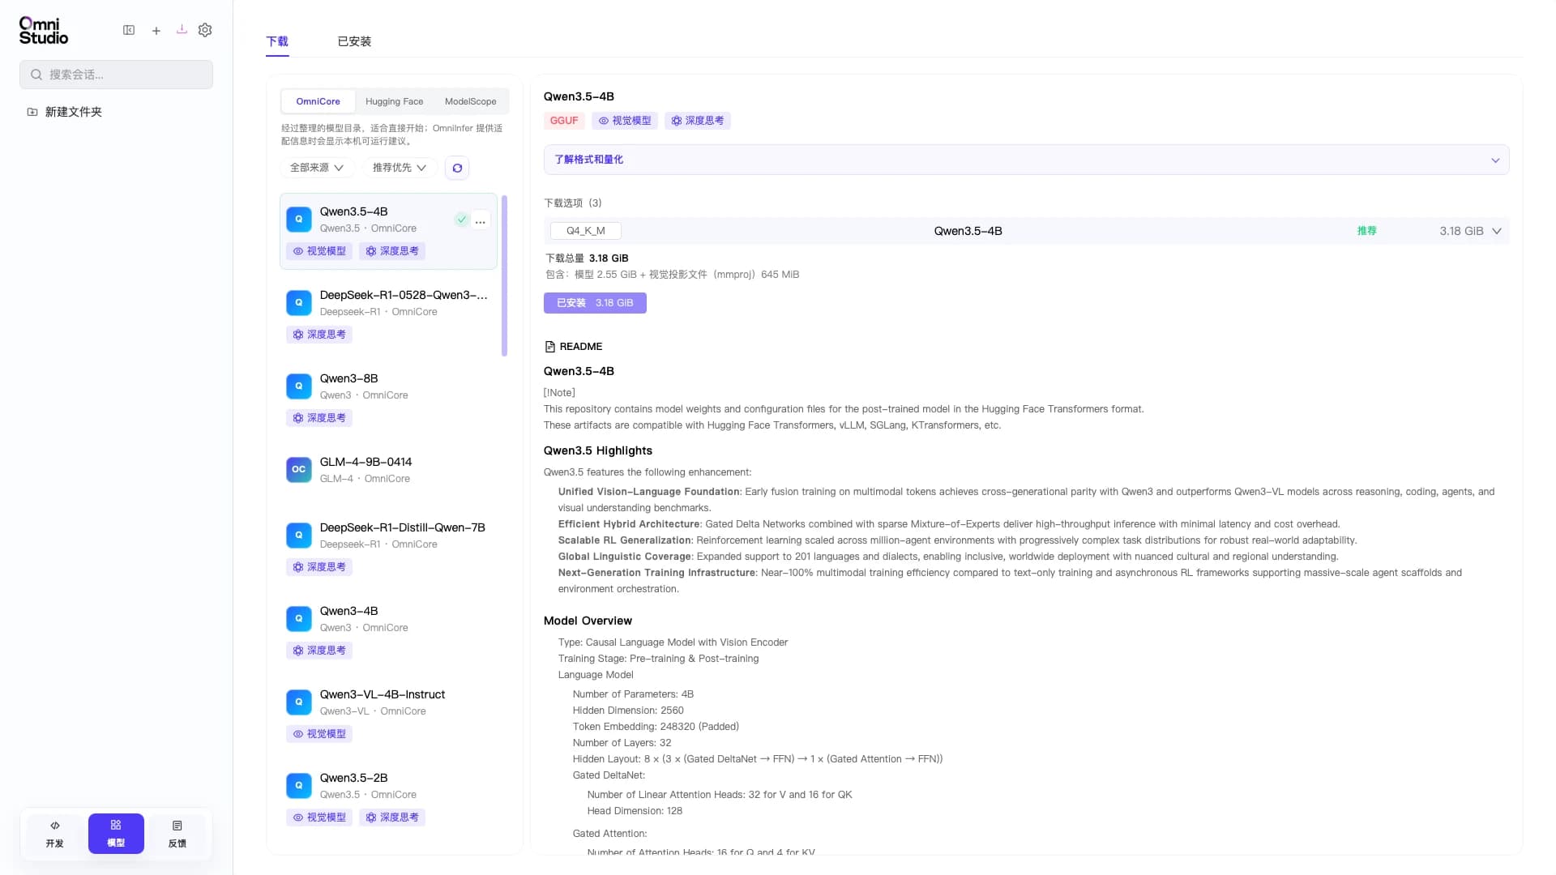
Task: Open the 开发 developer section
Action: point(55,834)
